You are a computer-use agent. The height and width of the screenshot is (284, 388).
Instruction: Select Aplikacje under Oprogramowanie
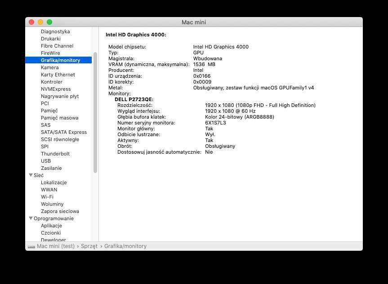[51, 226]
